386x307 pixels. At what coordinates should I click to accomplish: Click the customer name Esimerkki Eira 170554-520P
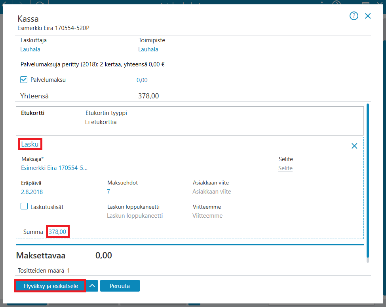[x=53, y=28]
